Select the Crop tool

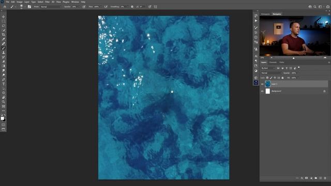[x=4, y=35]
